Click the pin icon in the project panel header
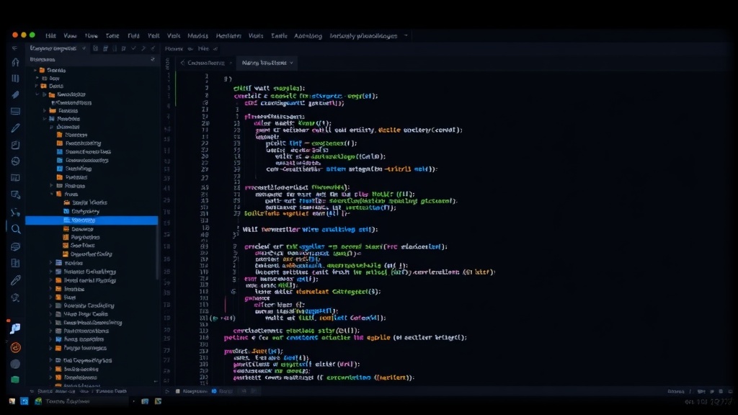The image size is (738, 415). click(153, 59)
